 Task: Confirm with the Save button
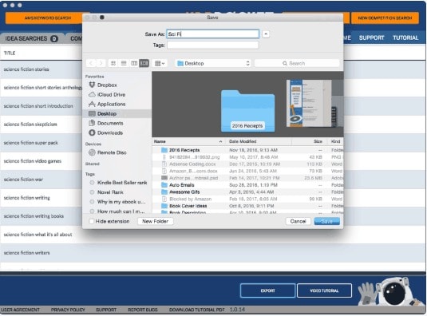(x=326, y=221)
